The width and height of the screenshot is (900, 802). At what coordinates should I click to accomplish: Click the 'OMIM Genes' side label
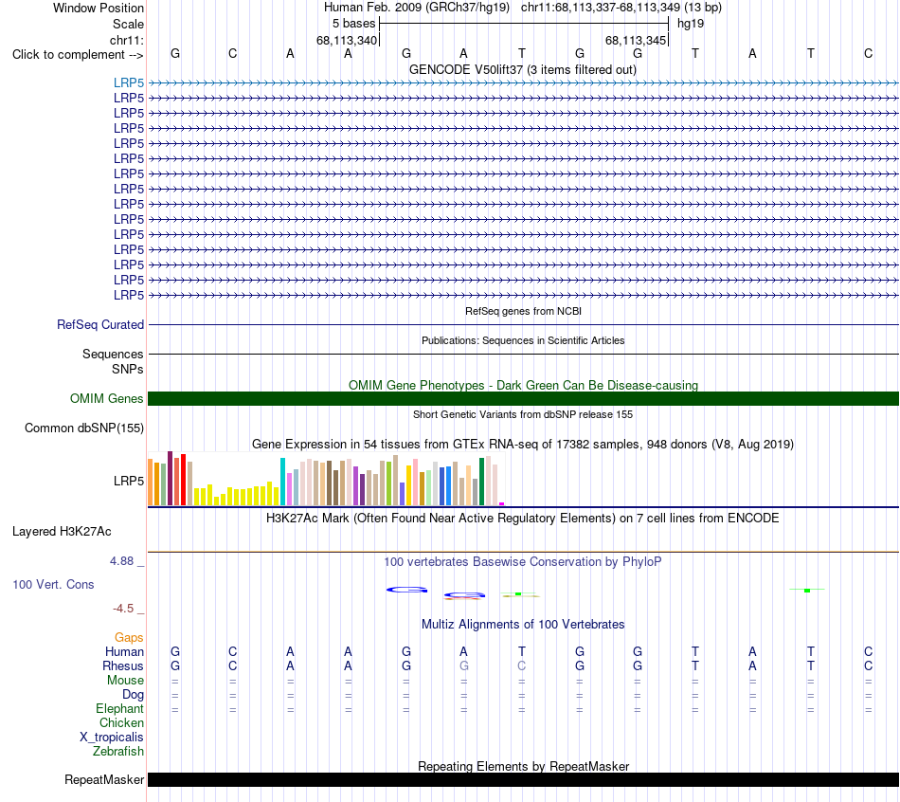(x=106, y=399)
